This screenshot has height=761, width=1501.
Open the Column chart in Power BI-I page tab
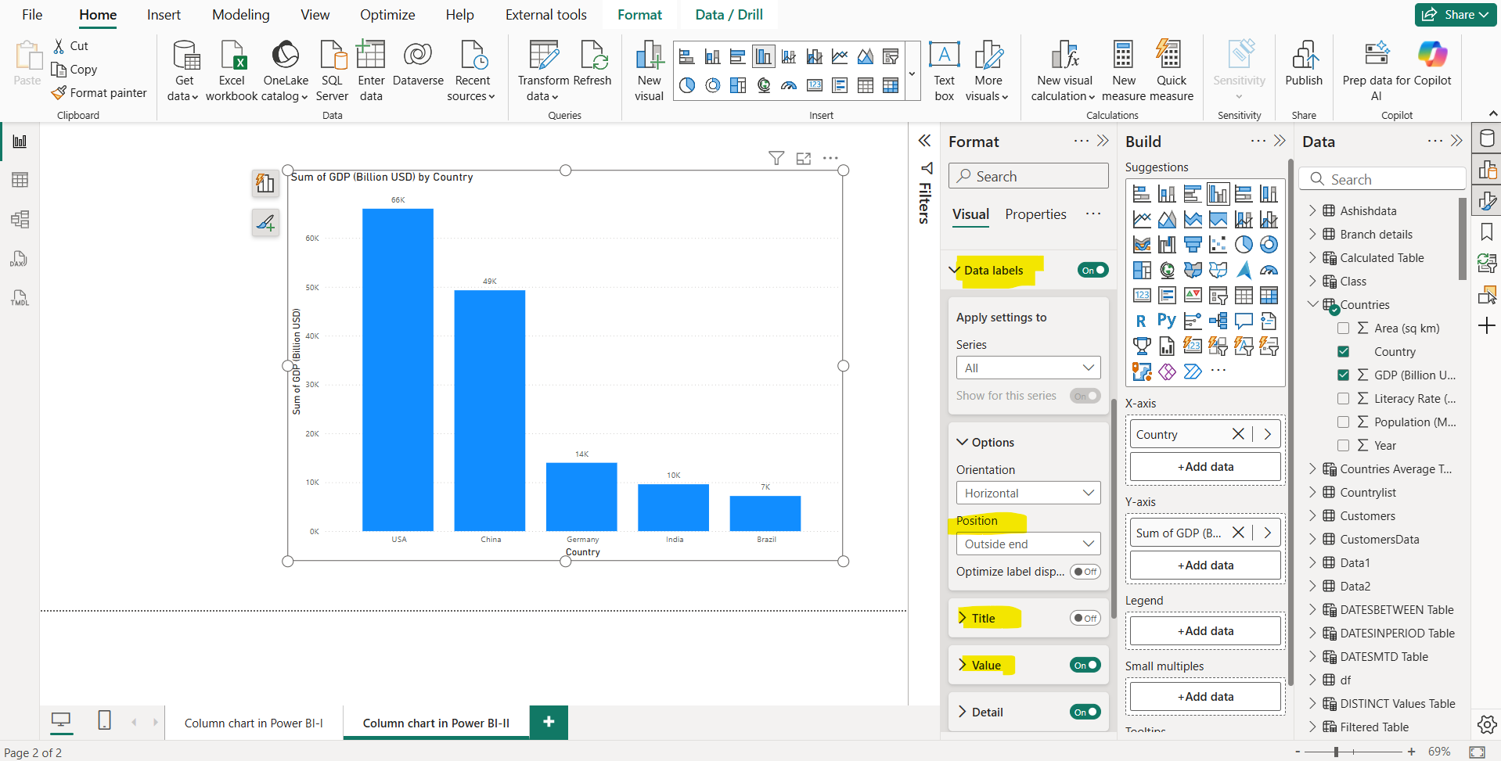254,722
